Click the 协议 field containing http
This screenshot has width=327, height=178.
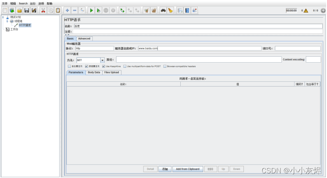(94, 48)
